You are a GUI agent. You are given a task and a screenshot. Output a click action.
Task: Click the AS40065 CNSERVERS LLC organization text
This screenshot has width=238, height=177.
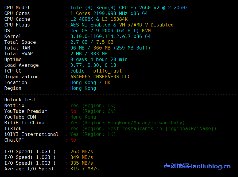pyautogui.click(x=100, y=77)
